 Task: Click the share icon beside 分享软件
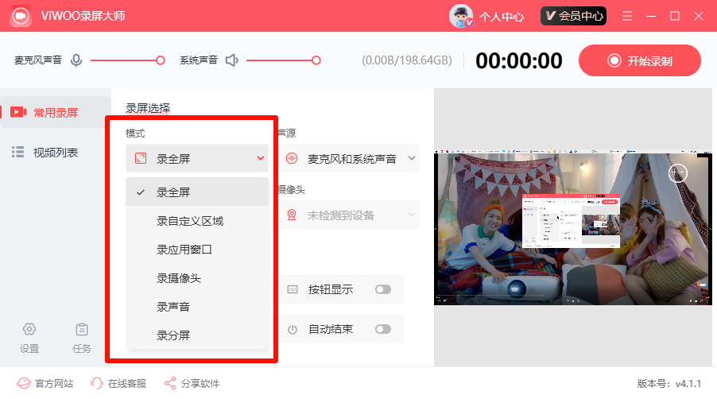(170, 383)
